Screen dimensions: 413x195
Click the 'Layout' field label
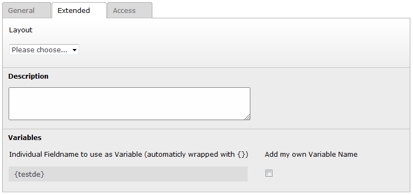[x=21, y=30]
